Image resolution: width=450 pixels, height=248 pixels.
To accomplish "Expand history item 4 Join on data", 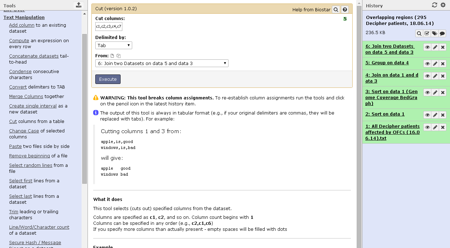I will [392, 78].
